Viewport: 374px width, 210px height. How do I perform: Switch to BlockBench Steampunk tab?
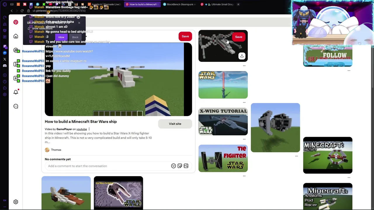[179, 4]
